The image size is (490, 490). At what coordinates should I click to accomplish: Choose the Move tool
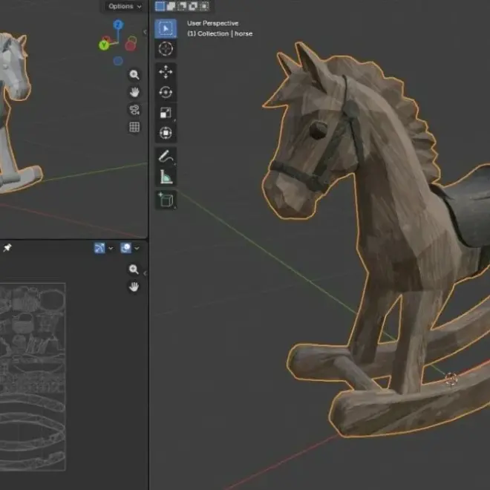(166, 73)
